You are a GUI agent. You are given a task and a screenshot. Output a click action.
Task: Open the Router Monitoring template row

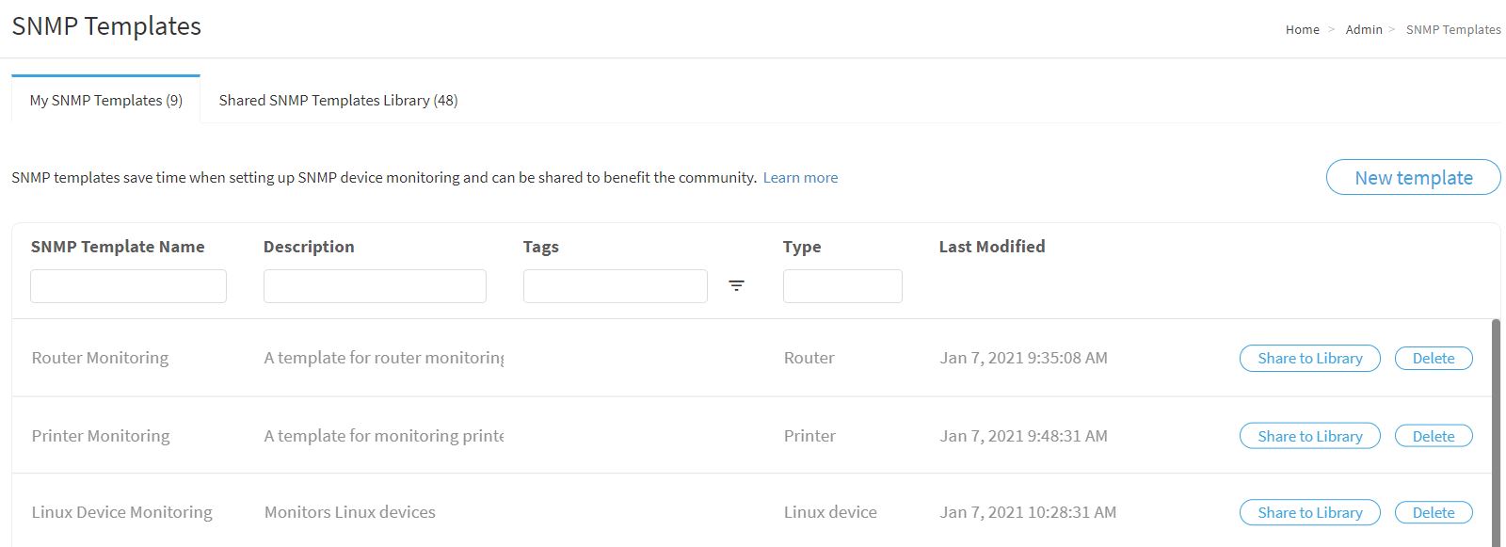(x=751, y=358)
